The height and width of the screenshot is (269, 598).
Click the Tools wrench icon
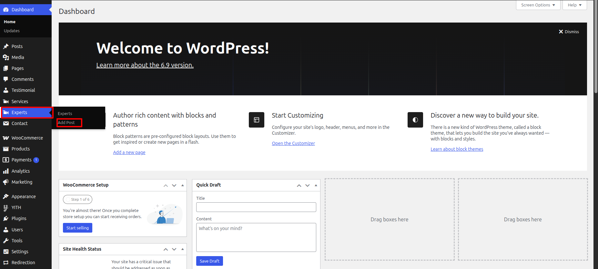pyautogui.click(x=6, y=241)
